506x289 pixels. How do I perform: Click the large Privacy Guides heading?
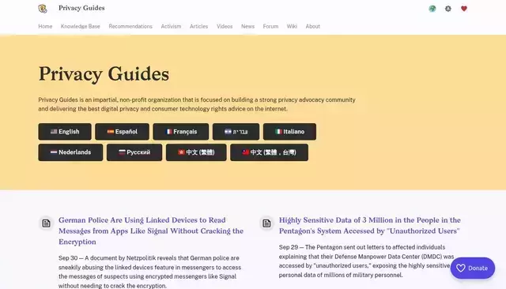104,73
